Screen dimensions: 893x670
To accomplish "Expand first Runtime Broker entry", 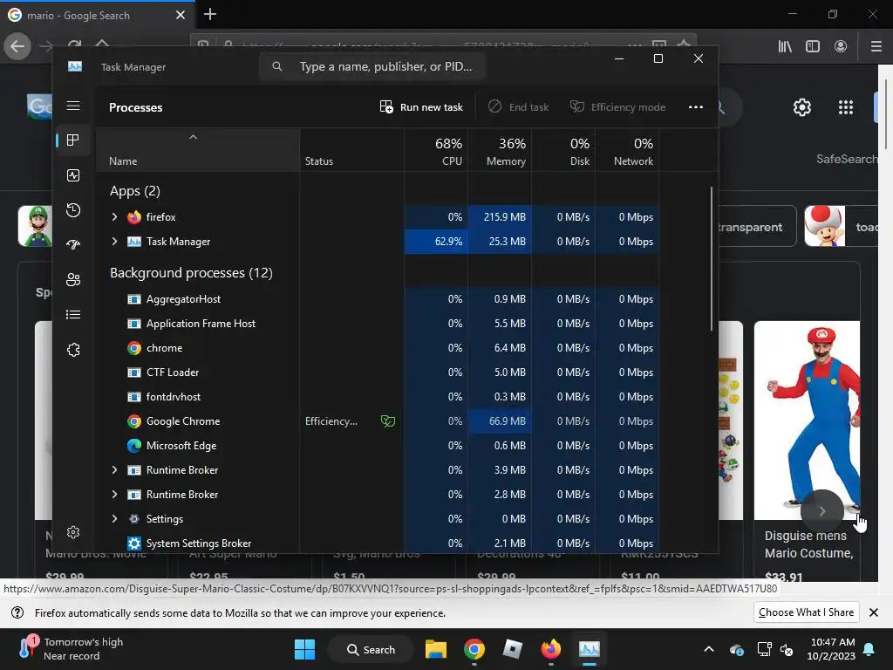I will (114, 470).
